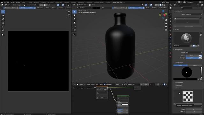Click the circular color wheel picker
Image resolution: width=204 pixels, height=115 pixels.
(187, 72)
